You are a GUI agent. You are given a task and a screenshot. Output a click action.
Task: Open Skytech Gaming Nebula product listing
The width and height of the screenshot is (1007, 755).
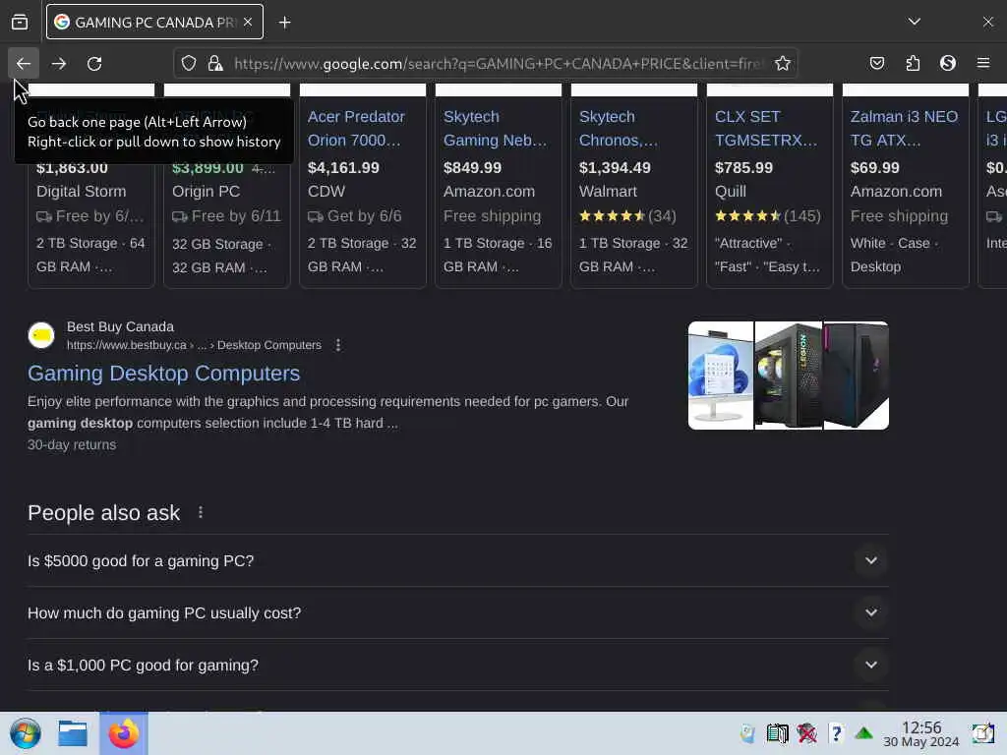496,129
